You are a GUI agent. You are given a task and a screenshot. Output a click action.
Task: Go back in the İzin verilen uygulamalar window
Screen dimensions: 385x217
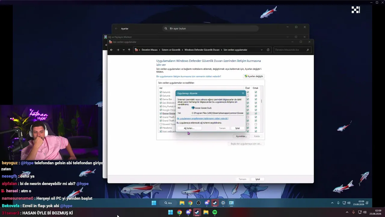pyautogui.click(x=111, y=50)
